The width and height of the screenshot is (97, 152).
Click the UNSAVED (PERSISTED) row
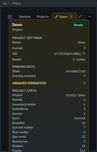click(49, 83)
